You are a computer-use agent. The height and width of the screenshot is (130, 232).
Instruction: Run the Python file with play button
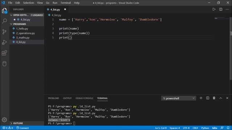tap(214, 9)
